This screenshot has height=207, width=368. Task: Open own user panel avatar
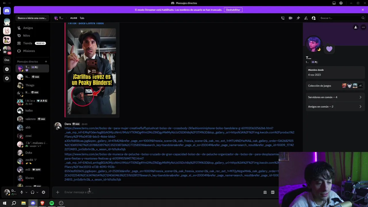point(7,192)
